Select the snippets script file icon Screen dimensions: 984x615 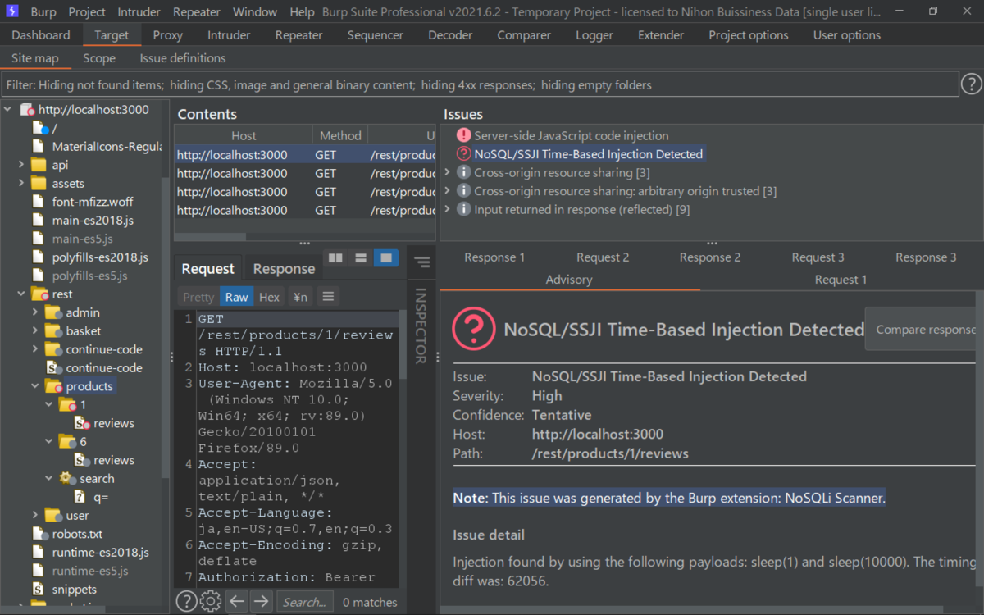point(39,589)
